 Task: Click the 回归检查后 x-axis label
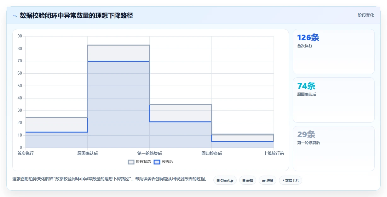pyautogui.click(x=211, y=153)
